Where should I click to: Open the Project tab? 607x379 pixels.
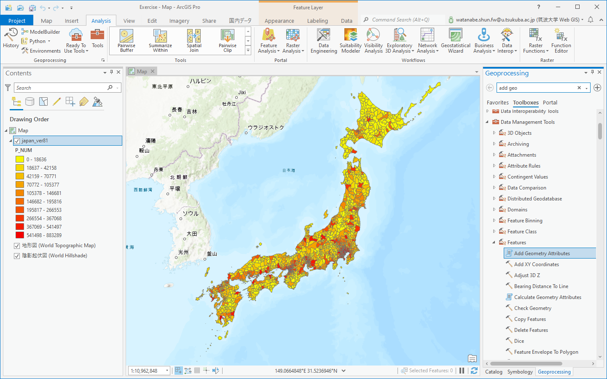(17, 21)
